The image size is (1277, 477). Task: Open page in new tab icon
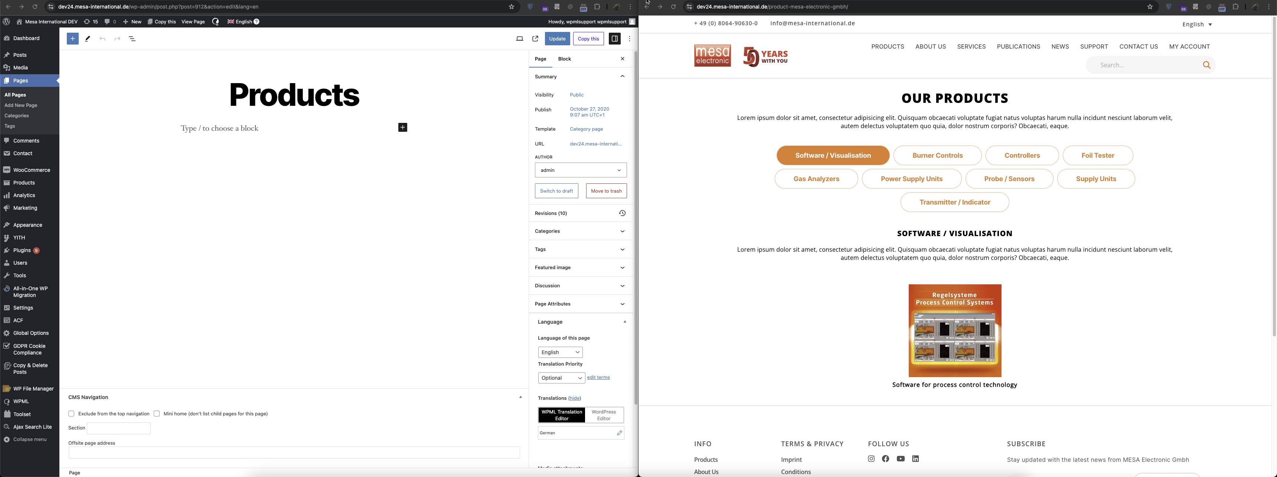tap(535, 39)
